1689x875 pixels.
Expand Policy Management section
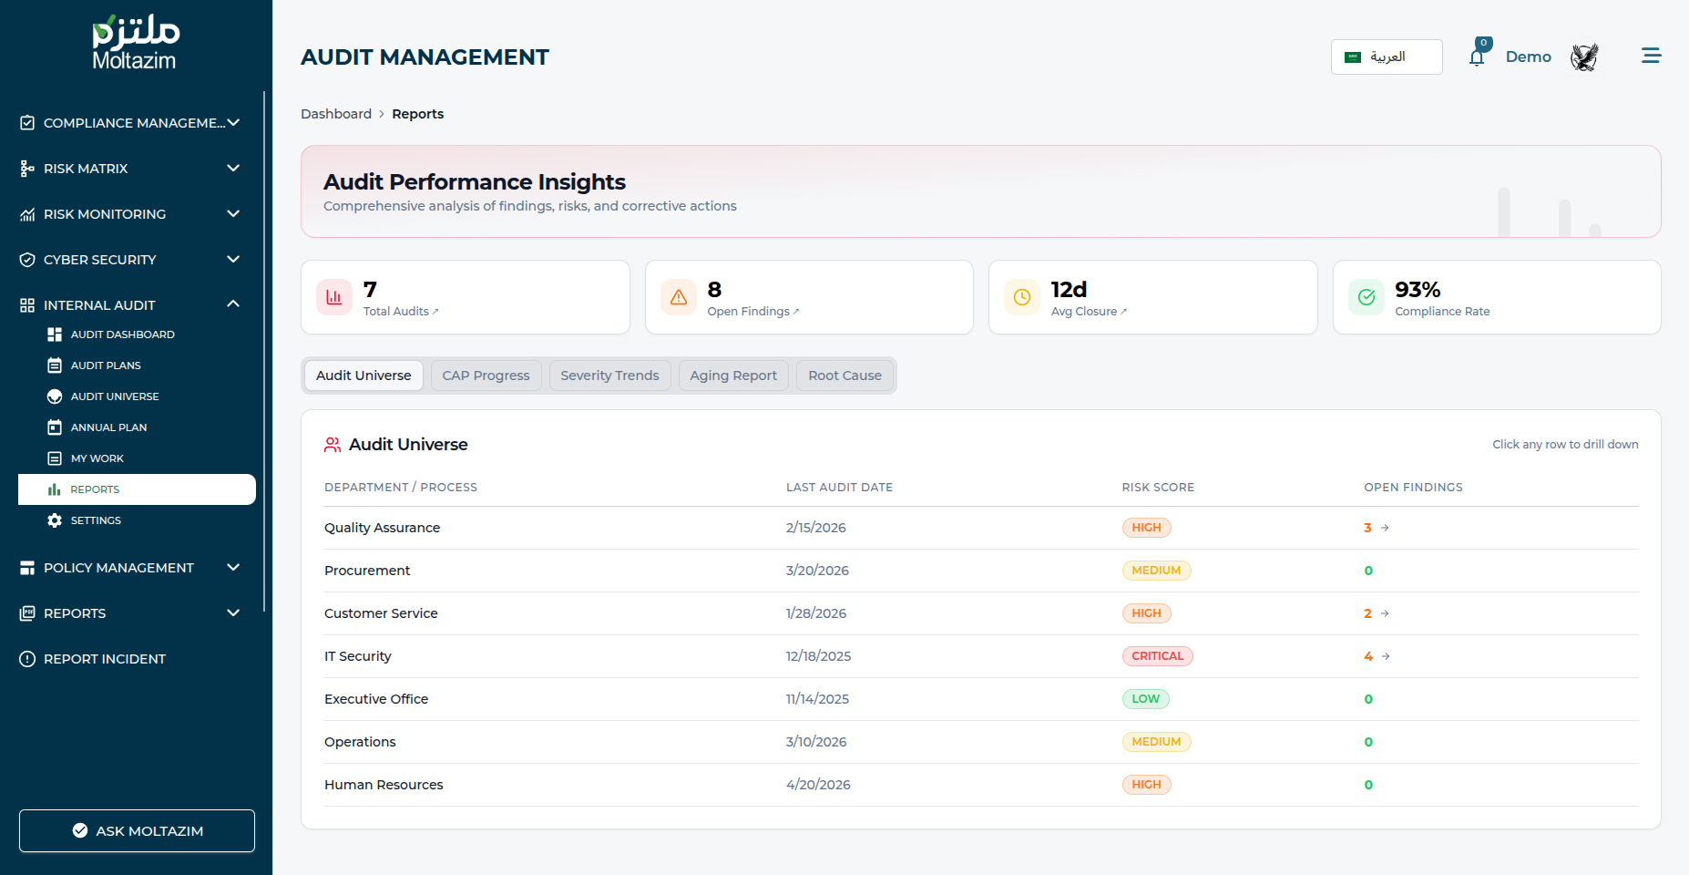[130, 568]
